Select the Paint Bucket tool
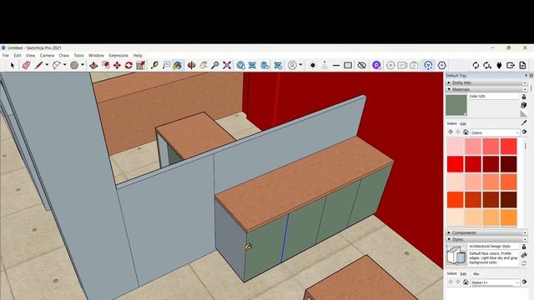 [x=178, y=65]
